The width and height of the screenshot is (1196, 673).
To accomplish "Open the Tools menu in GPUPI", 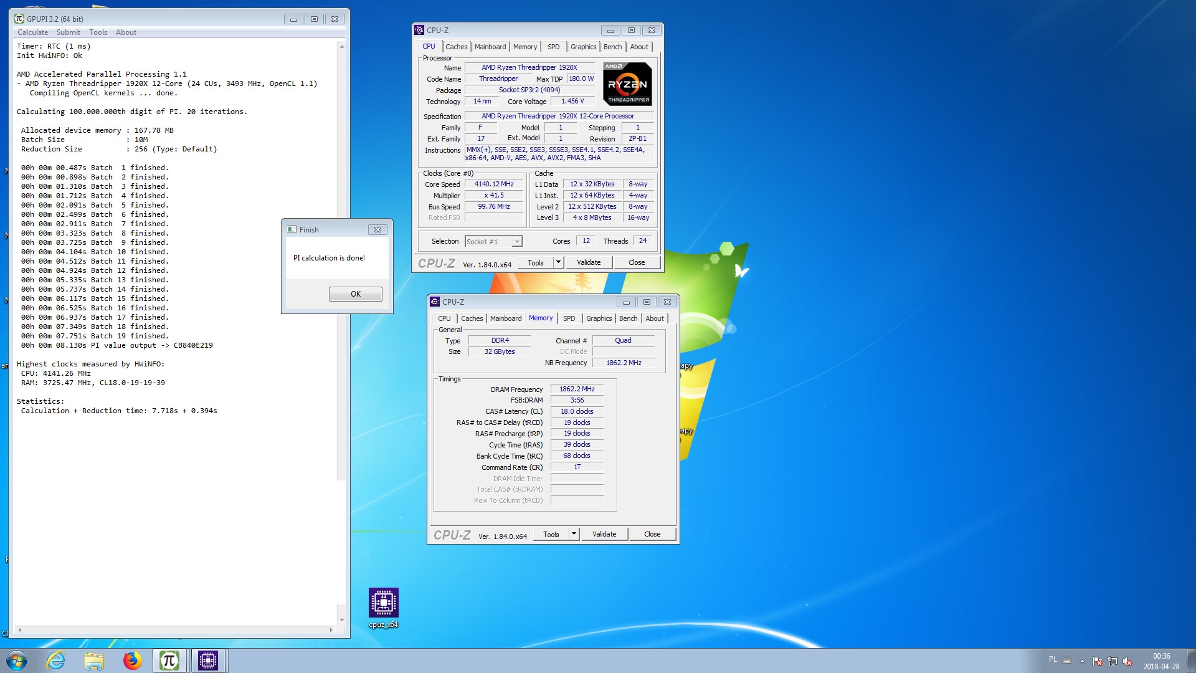I will tap(98, 32).
